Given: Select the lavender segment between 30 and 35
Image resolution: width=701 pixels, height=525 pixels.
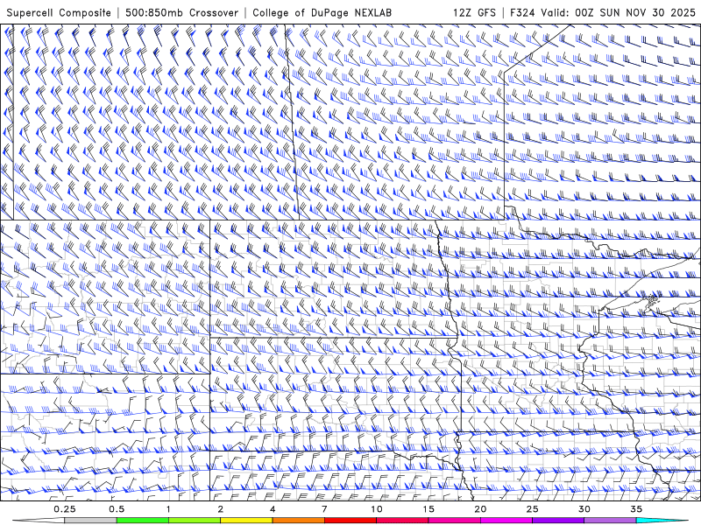Looking at the screenshot, I should click(x=610, y=521).
